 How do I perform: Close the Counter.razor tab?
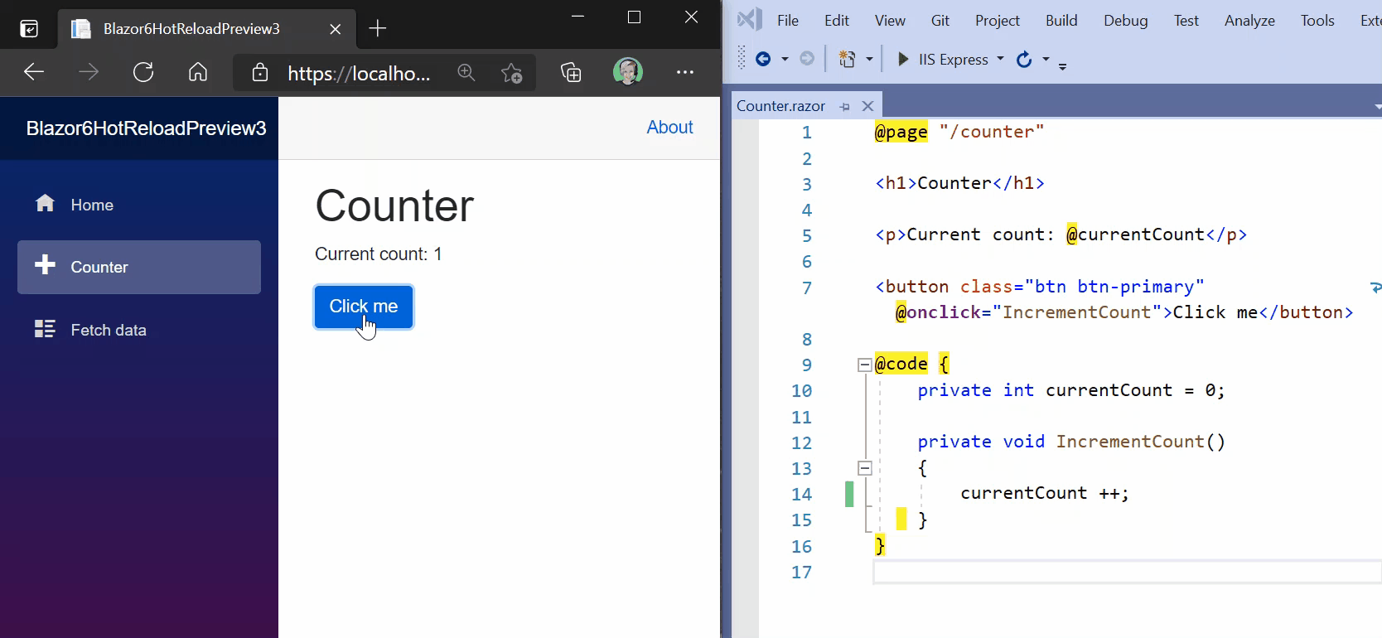pos(867,106)
